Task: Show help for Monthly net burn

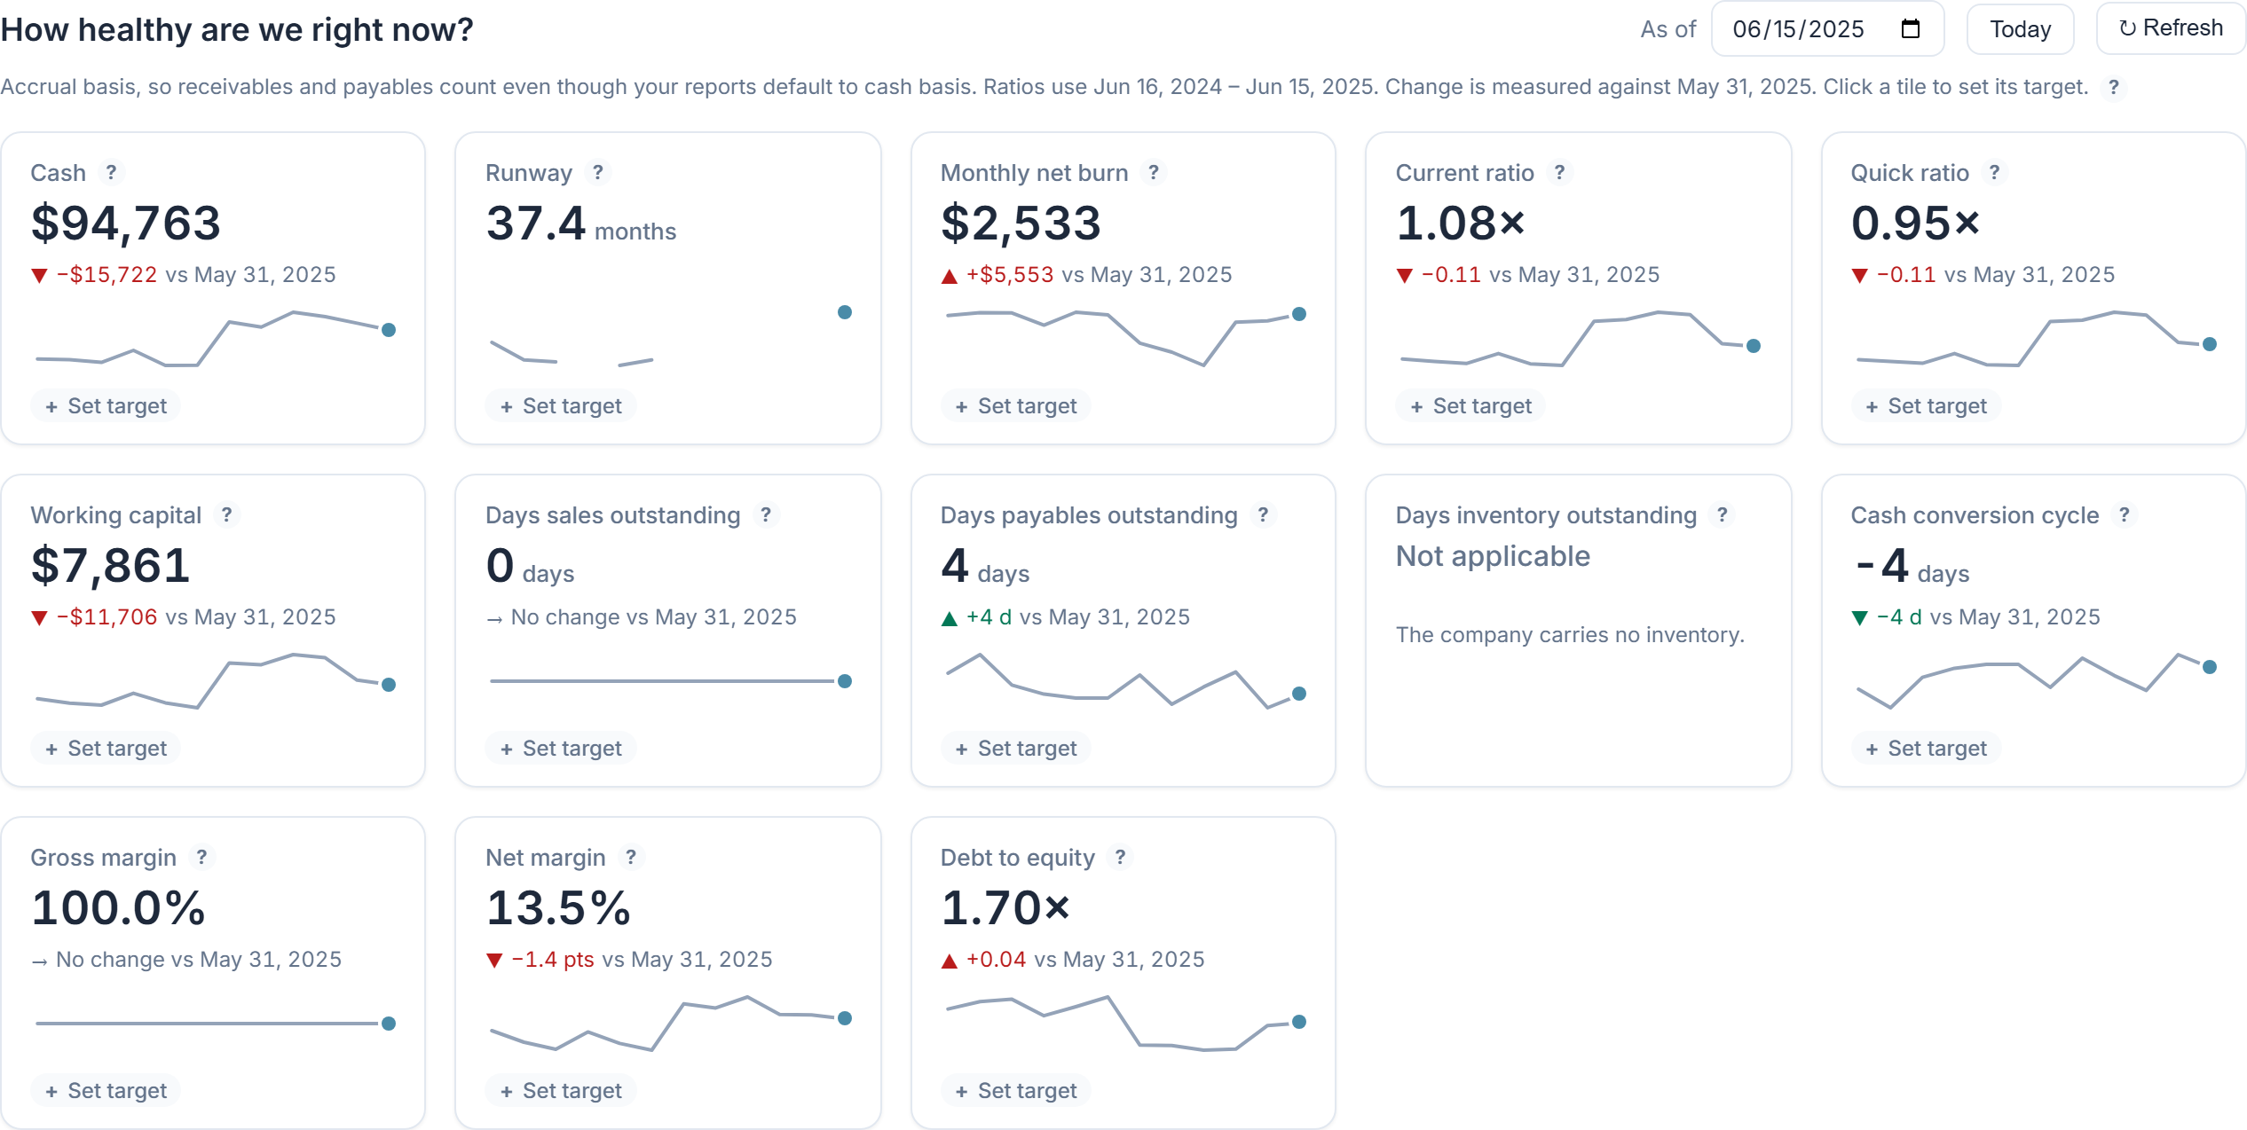Action: [1154, 172]
